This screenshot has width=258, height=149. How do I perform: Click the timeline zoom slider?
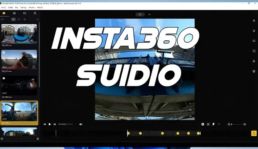pos(237,124)
